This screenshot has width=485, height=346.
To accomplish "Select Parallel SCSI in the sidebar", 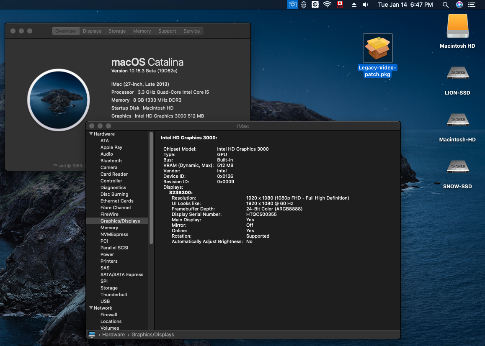I will 114,248.
